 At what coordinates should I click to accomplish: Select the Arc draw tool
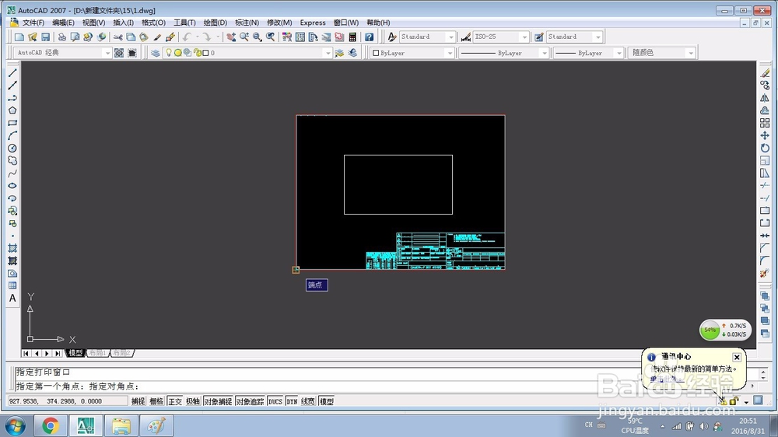tap(12, 135)
